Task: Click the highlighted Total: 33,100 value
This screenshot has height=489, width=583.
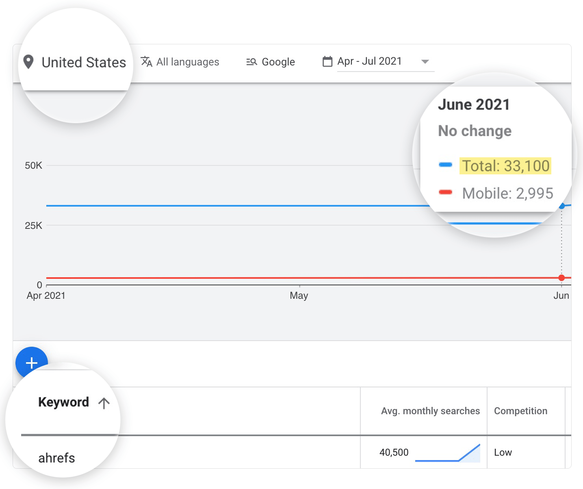Action: click(505, 166)
